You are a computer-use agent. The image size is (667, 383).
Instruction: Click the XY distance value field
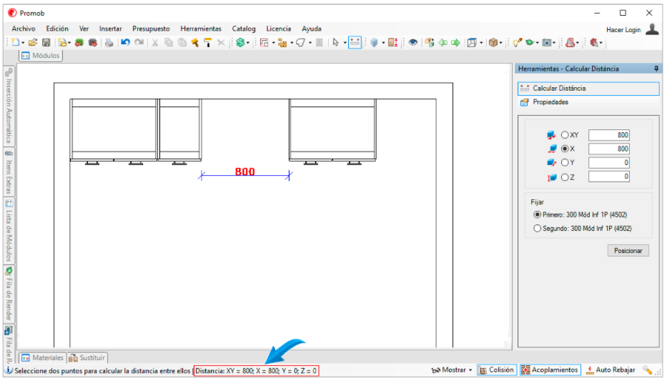608,135
